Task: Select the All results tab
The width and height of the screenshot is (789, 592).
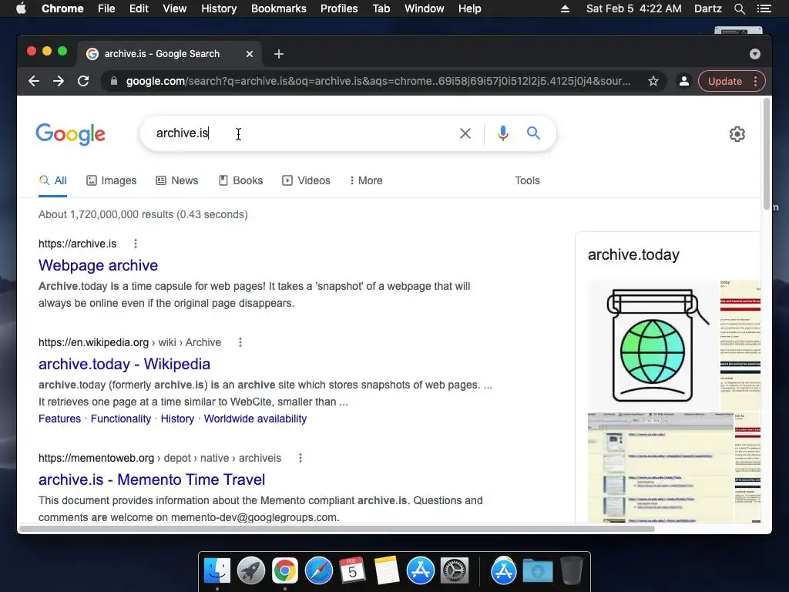Action: pyautogui.click(x=53, y=180)
